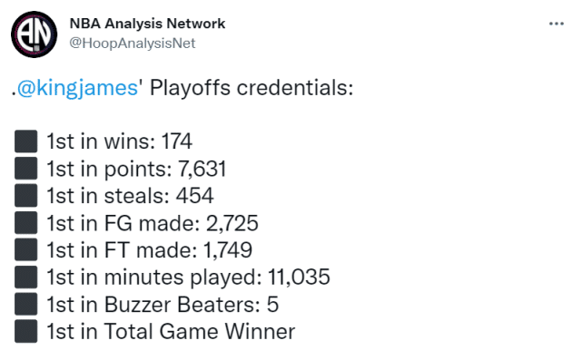The image size is (582, 360).
Task: Click the '1st in Buzzer Beaters: 5' text
Action: 163,305
